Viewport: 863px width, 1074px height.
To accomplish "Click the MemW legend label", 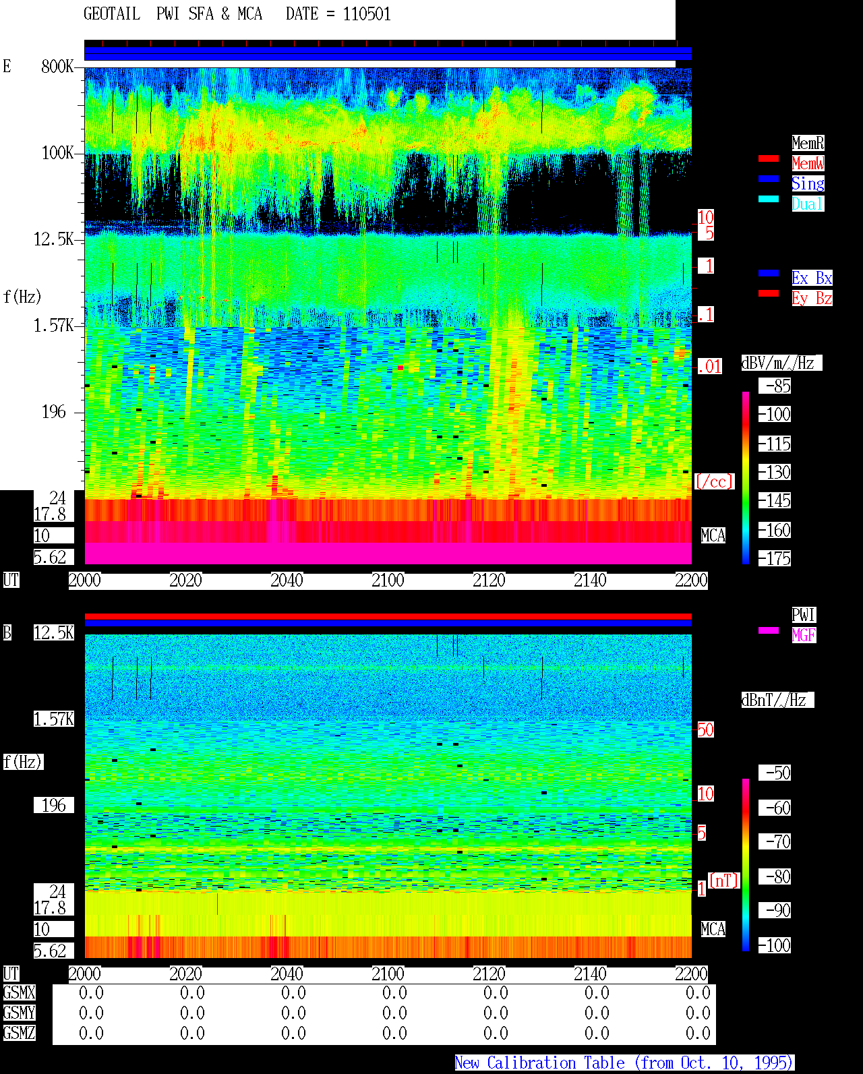I will pos(808,163).
